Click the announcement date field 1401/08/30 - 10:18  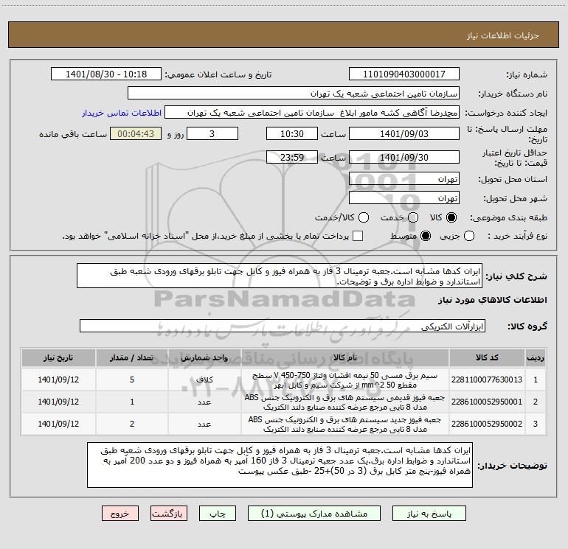[106, 74]
